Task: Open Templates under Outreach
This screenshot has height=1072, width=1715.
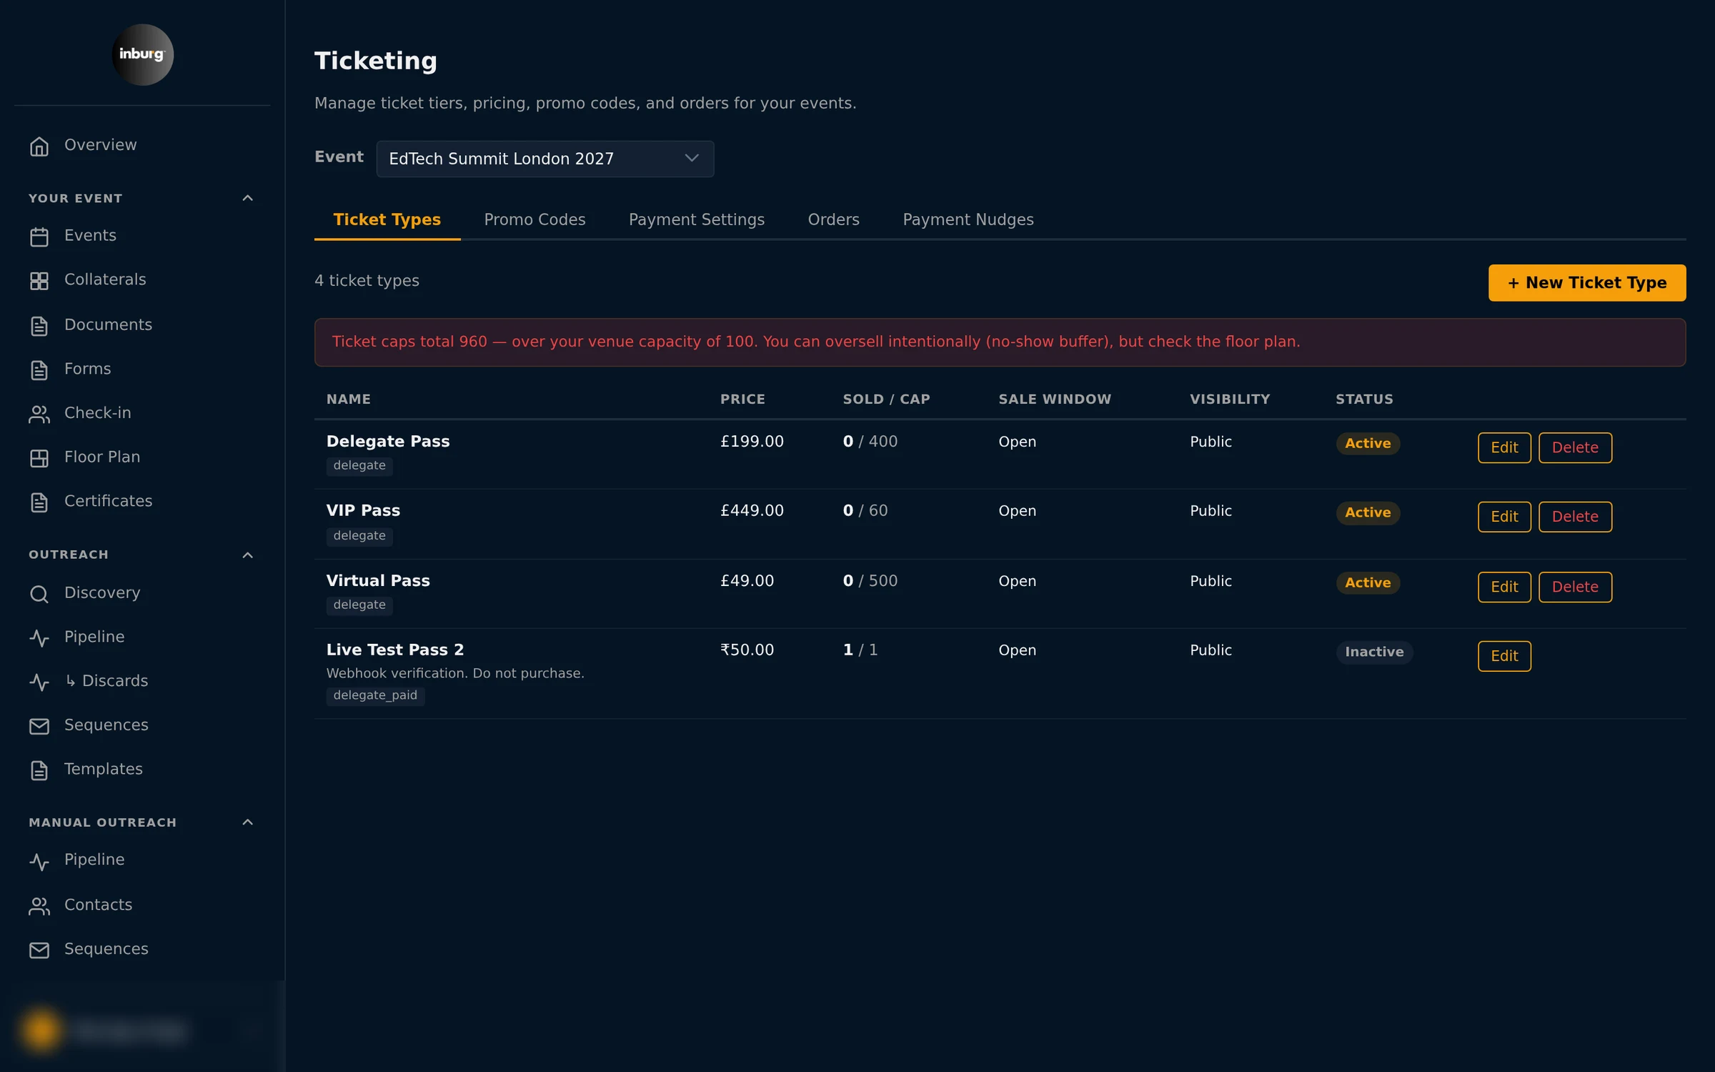Action: tap(104, 770)
